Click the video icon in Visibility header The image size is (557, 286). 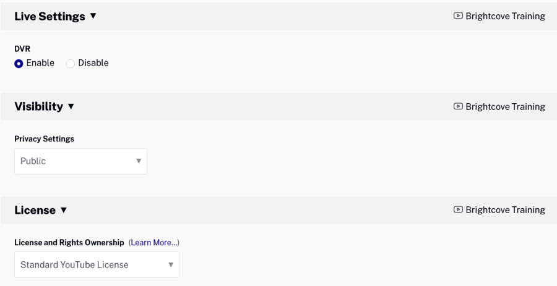tap(458, 106)
